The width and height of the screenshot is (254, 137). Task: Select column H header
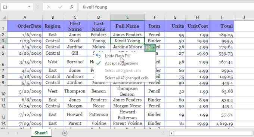197,17
